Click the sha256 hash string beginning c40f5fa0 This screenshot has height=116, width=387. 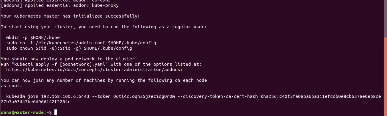click(321, 96)
